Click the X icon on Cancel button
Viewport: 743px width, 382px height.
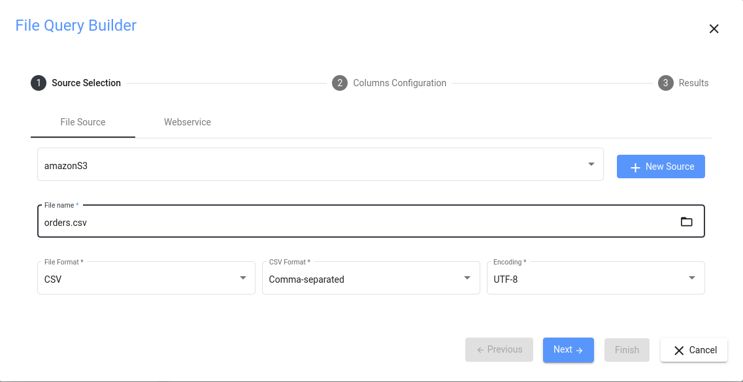point(679,350)
